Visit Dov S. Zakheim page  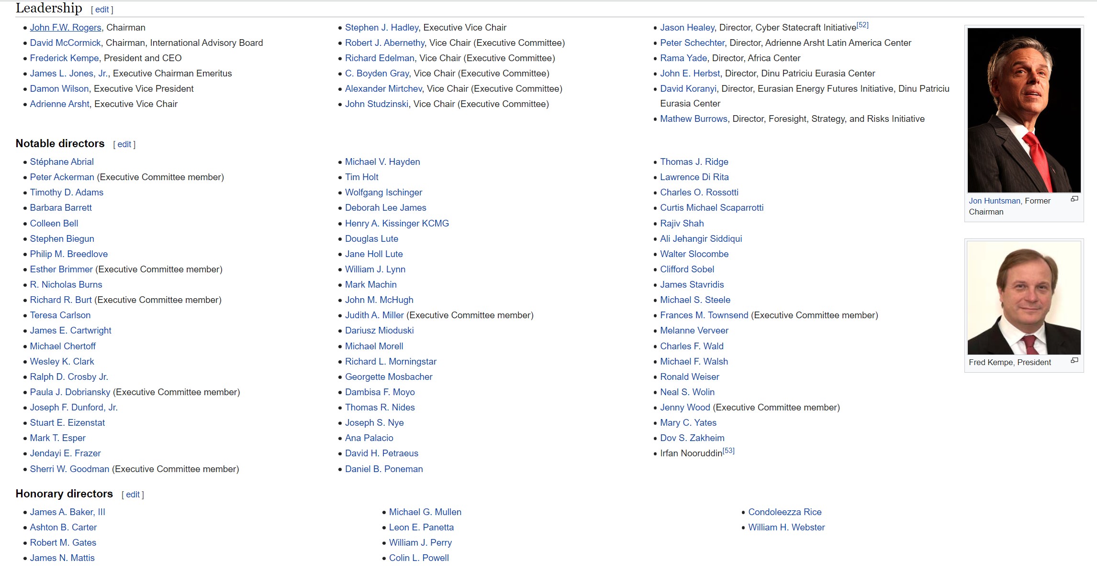(692, 438)
